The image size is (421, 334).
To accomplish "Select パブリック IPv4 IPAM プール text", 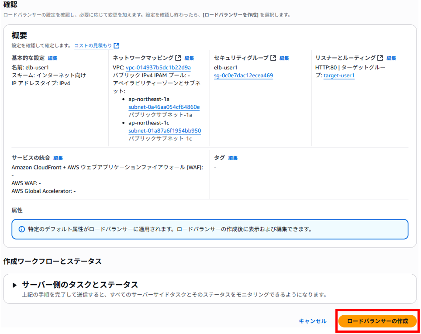I will point(151,76).
